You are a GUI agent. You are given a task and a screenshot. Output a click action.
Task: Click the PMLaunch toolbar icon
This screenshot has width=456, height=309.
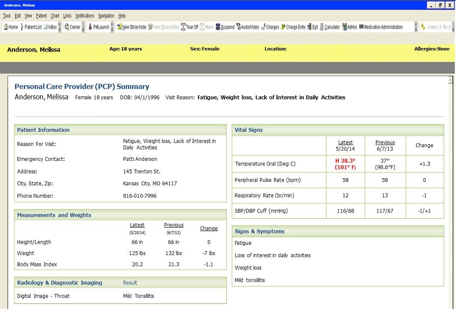(98, 27)
